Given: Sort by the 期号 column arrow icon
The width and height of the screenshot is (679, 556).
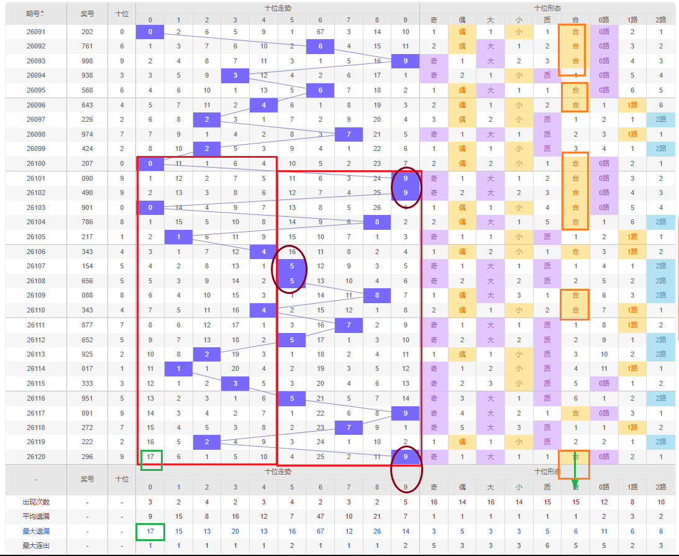Looking at the screenshot, I should tap(42, 14).
